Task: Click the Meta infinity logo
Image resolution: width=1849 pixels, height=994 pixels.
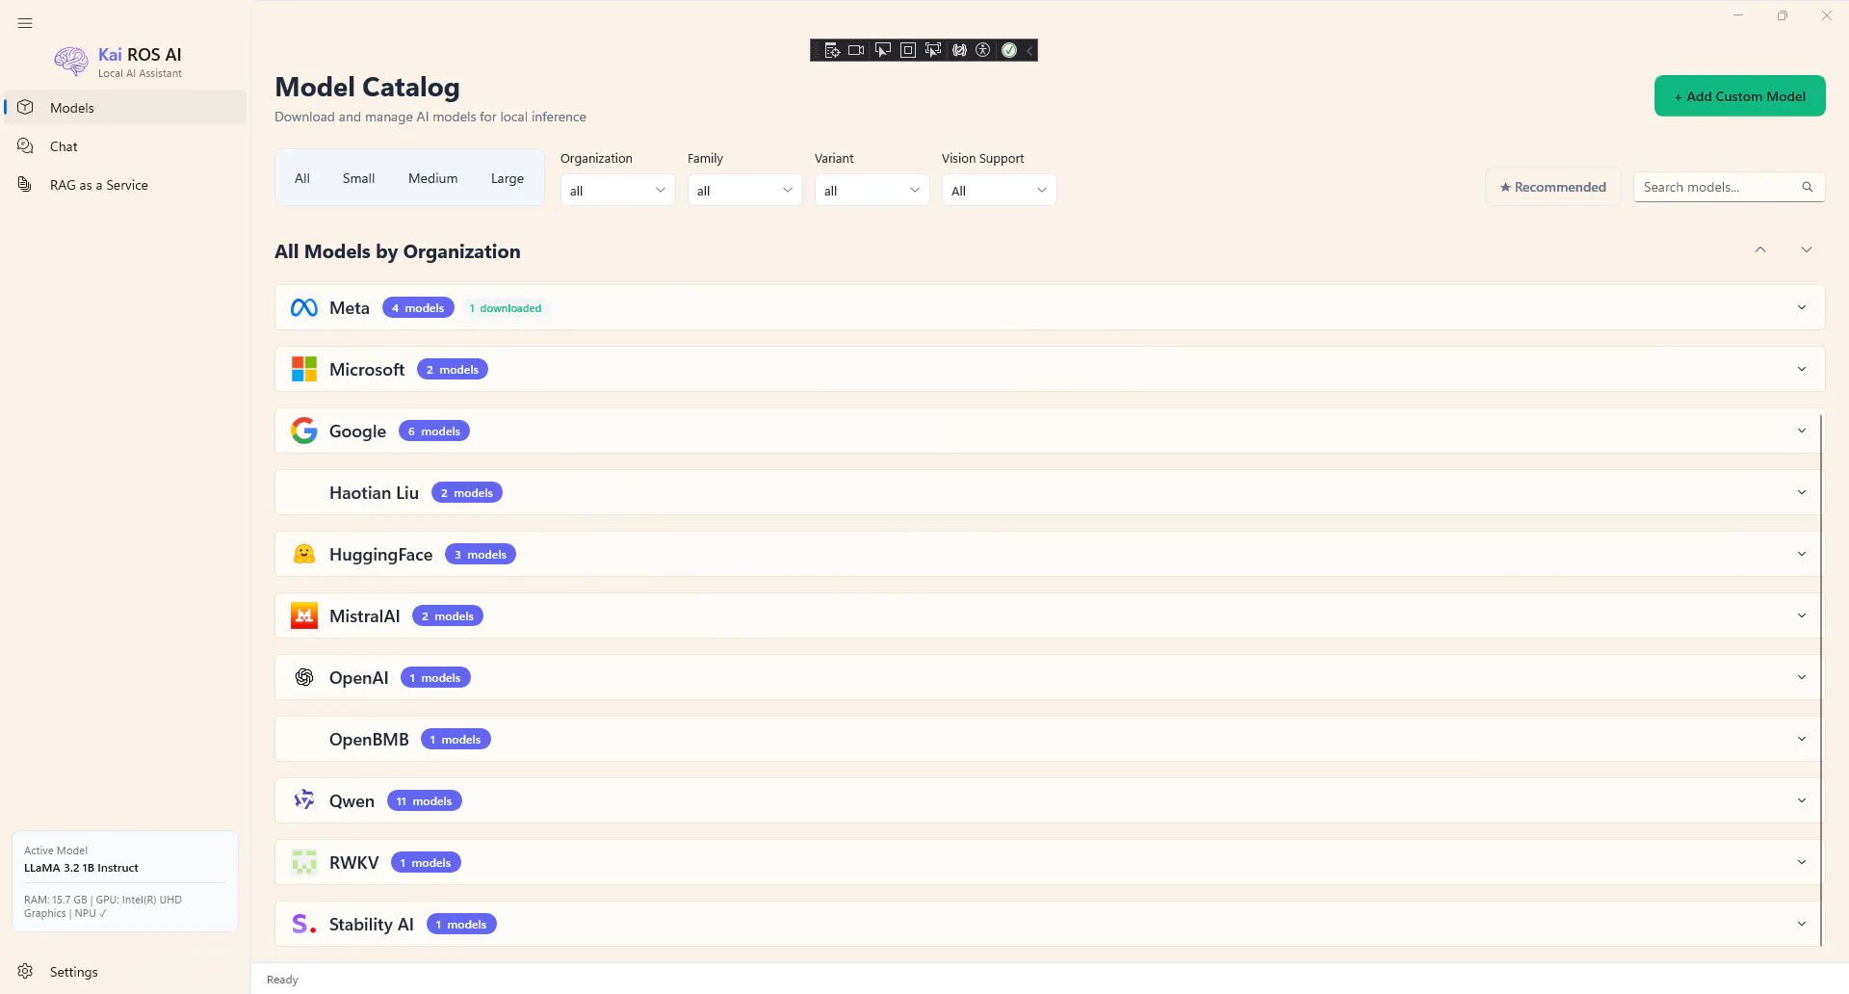Action: [x=304, y=307]
